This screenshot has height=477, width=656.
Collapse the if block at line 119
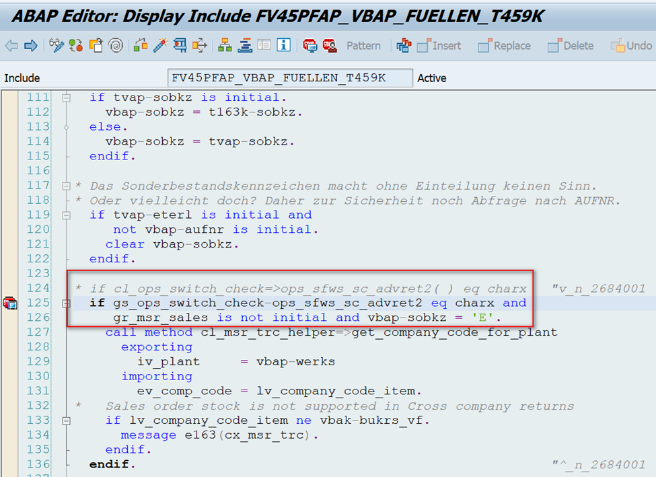pyautogui.click(x=66, y=215)
